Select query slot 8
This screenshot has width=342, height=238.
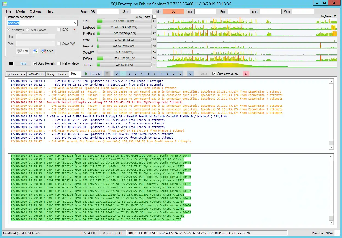(x=167, y=74)
